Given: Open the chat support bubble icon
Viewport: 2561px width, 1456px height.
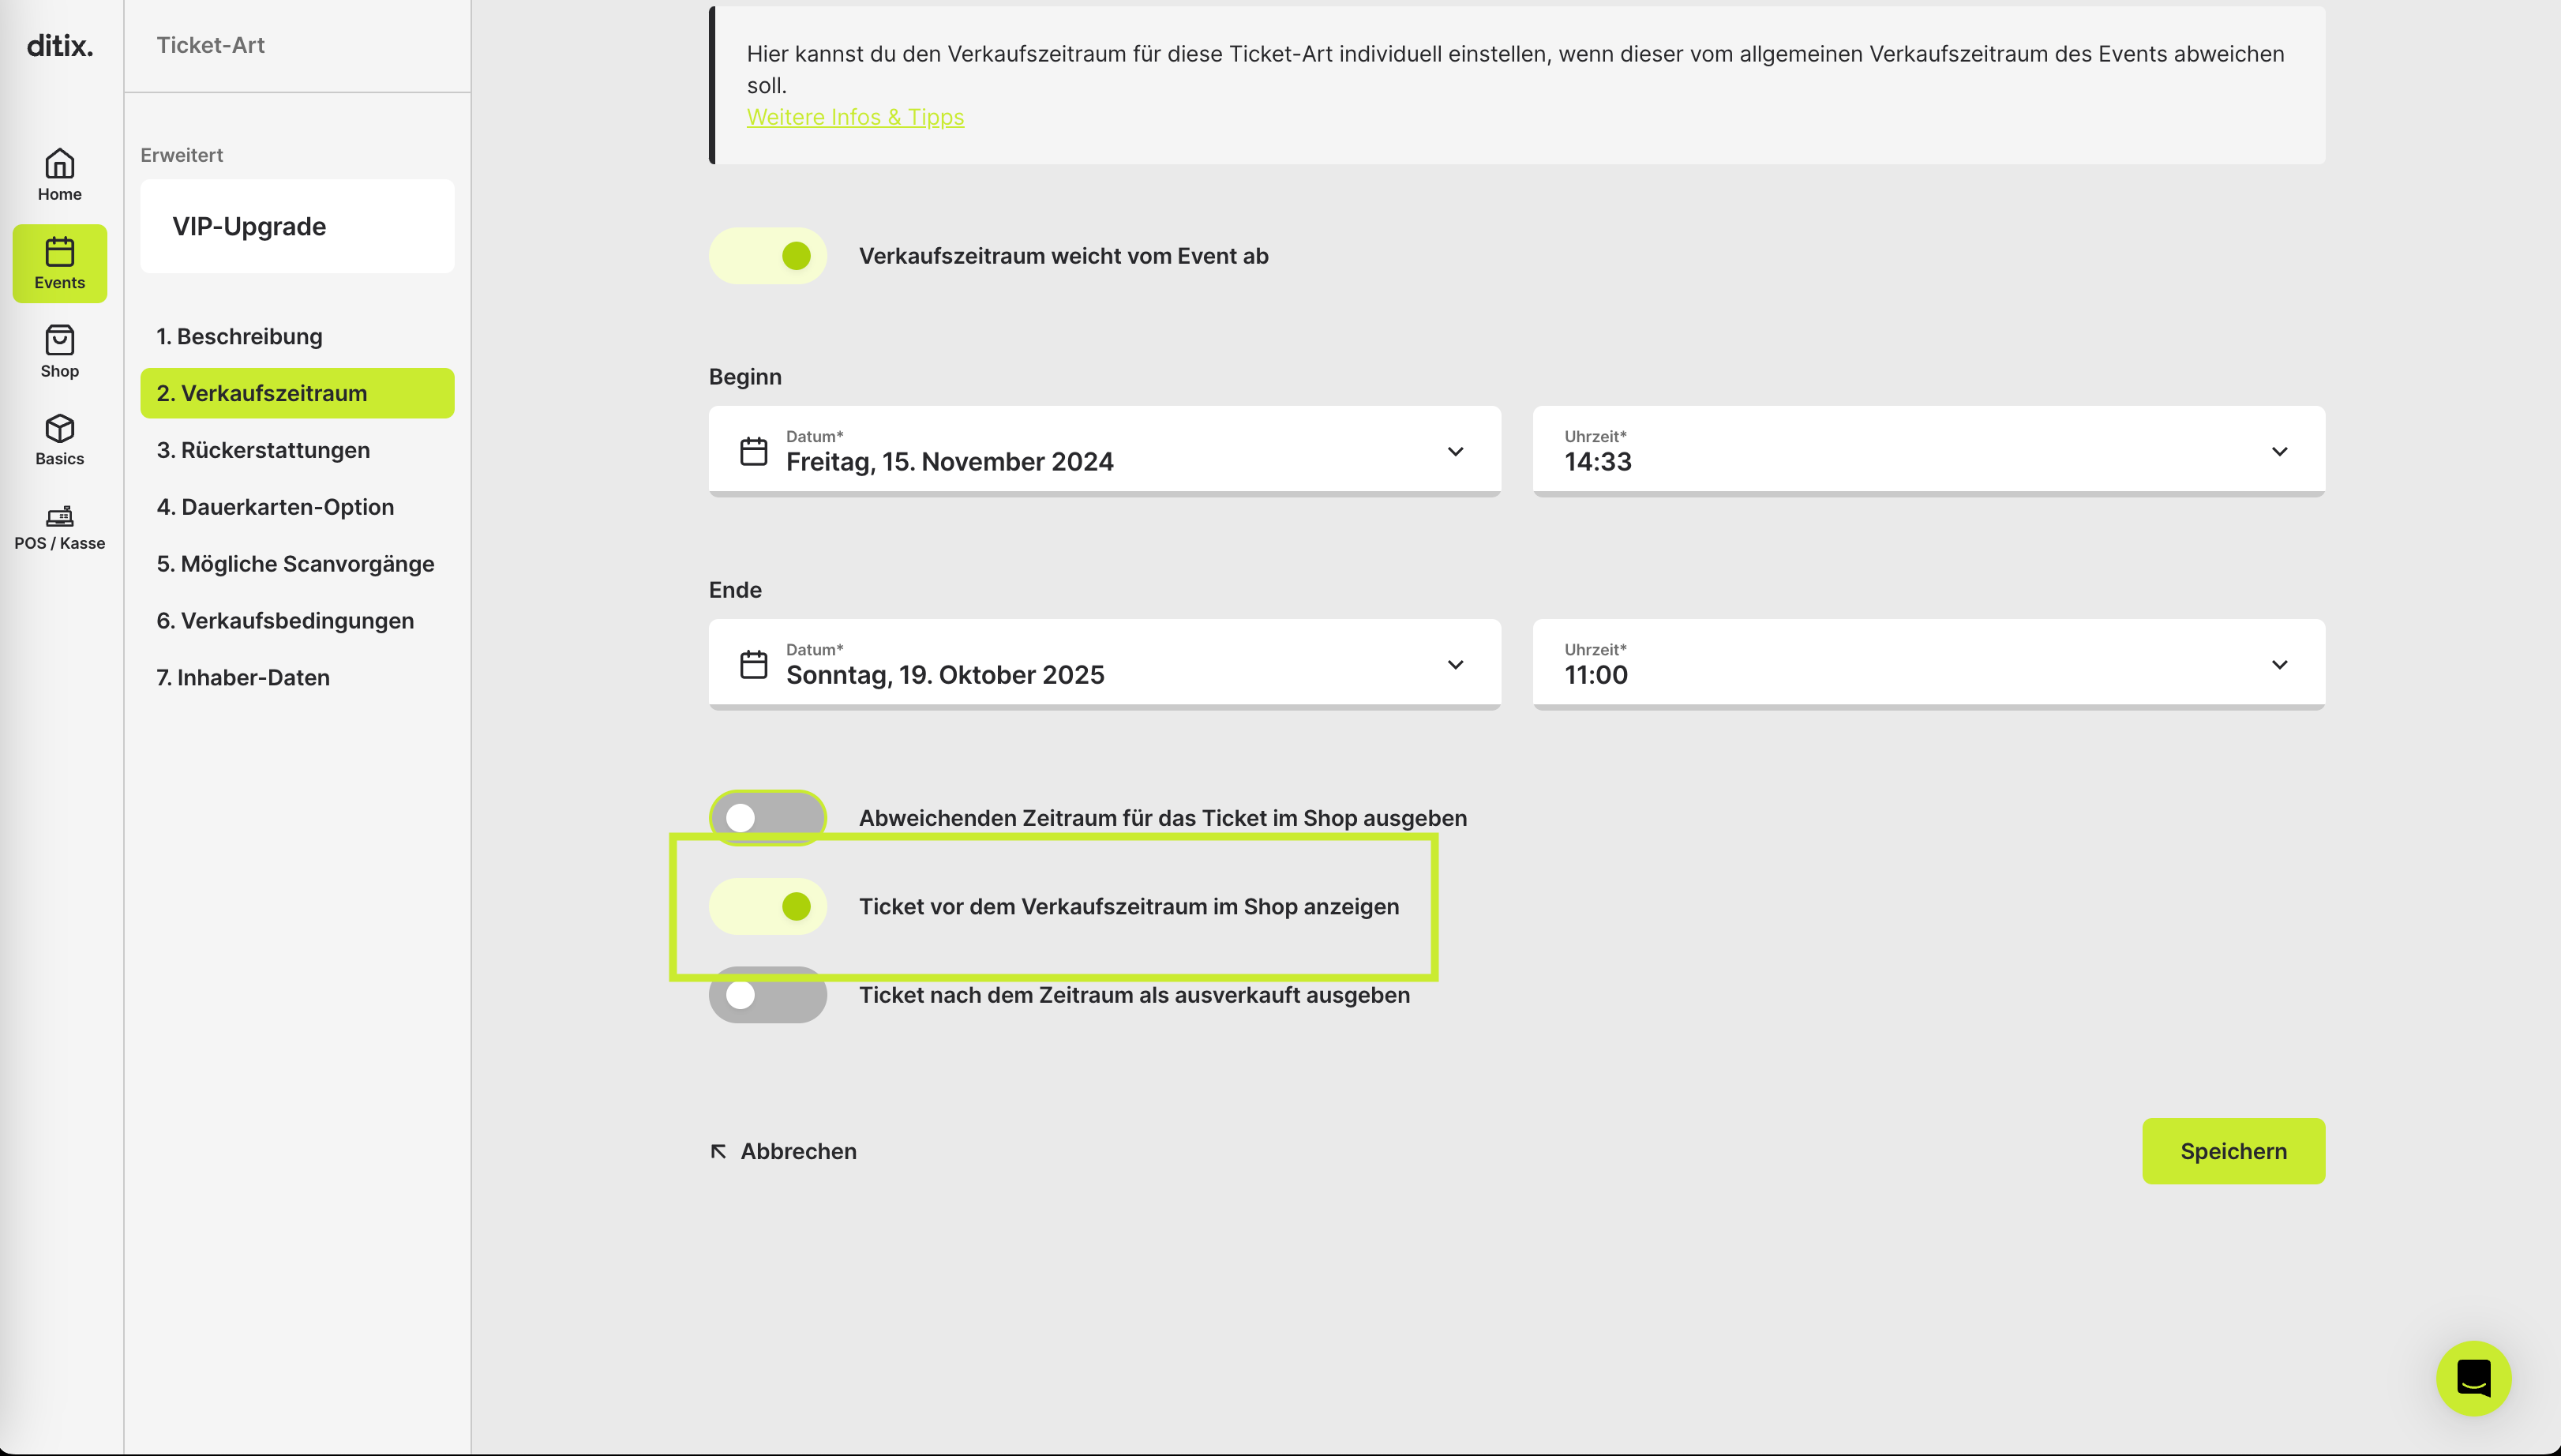Looking at the screenshot, I should [x=2473, y=1378].
